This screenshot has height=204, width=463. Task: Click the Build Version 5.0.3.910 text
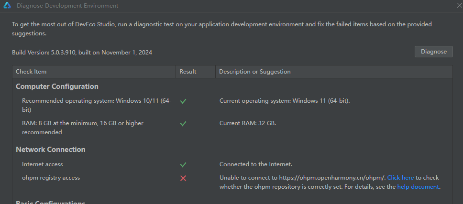tap(82, 53)
